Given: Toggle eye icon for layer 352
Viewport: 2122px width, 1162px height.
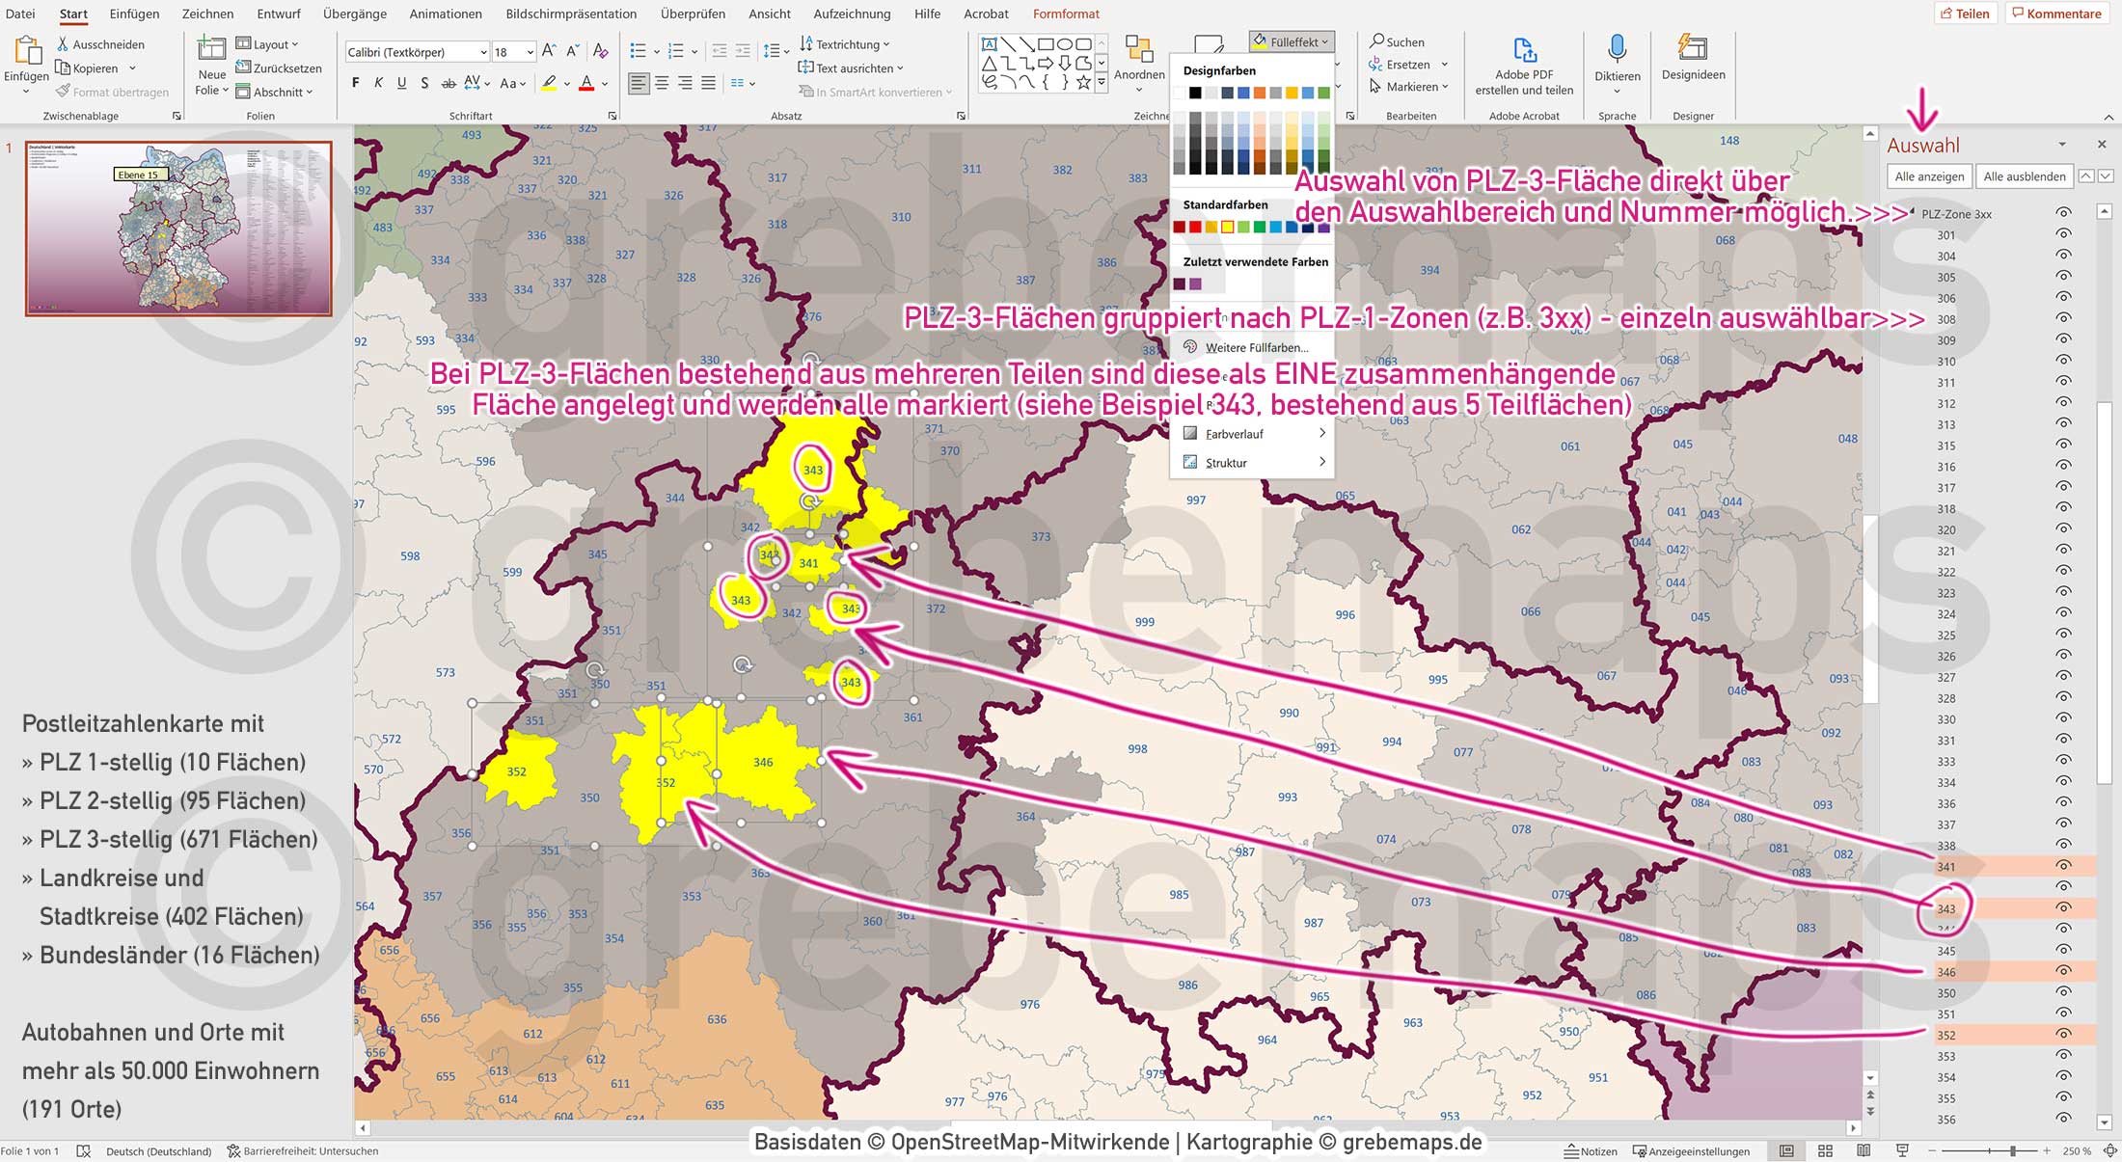Looking at the screenshot, I should tap(2063, 1035).
